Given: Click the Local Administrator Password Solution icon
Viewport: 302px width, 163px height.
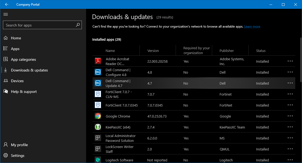Looking at the screenshot, I should (x=98, y=138).
